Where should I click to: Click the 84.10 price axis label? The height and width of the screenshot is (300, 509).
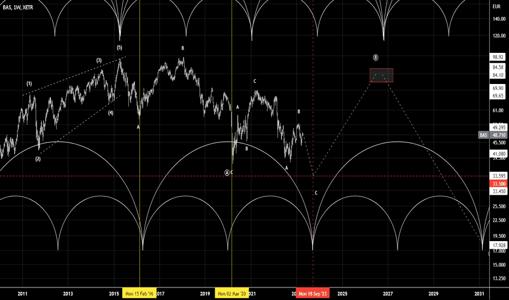point(498,75)
